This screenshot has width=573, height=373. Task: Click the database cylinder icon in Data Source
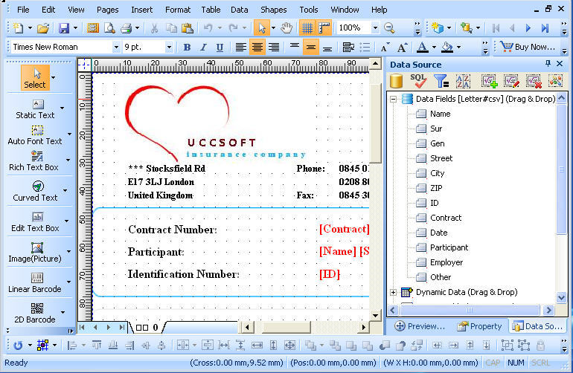[396, 81]
